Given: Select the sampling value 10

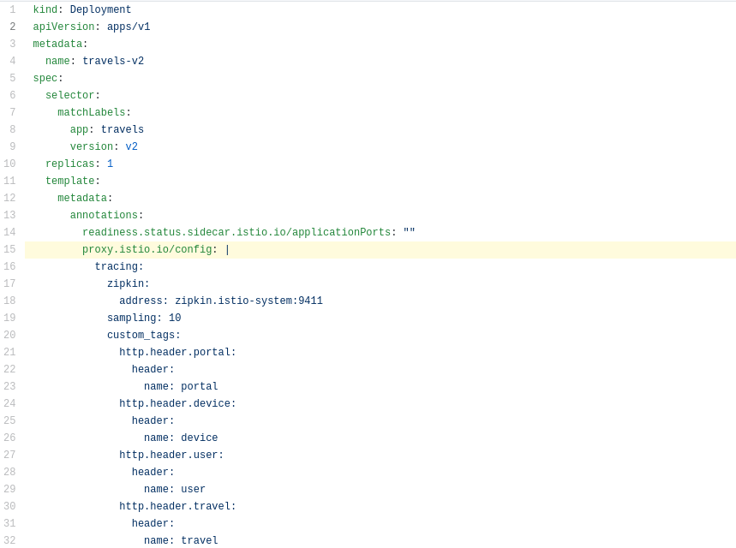Looking at the screenshot, I should (175, 318).
